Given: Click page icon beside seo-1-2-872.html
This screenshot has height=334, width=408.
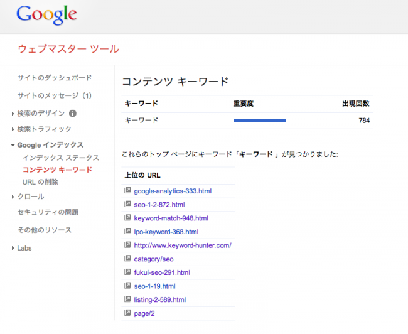Looking at the screenshot, I should [128, 204].
